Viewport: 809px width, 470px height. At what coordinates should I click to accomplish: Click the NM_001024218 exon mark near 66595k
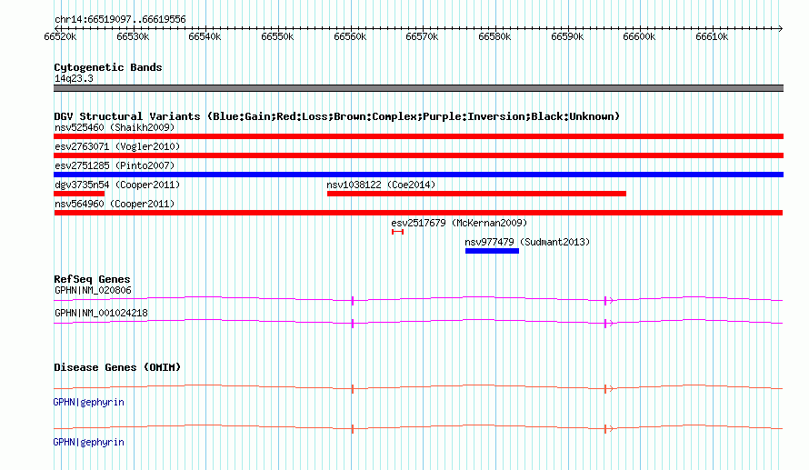[605, 324]
